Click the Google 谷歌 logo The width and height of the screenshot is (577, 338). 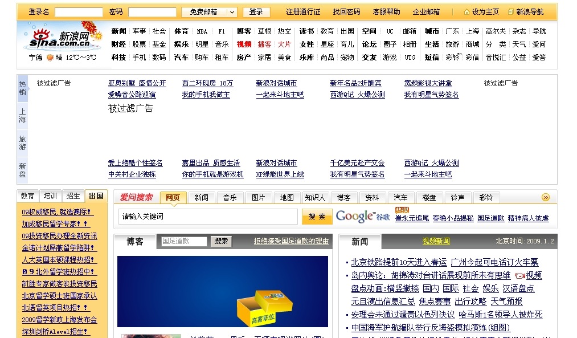pyautogui.click(x=362, y=216)
